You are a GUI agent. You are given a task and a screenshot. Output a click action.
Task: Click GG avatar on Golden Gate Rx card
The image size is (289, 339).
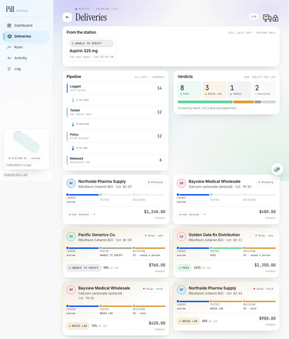181,237
